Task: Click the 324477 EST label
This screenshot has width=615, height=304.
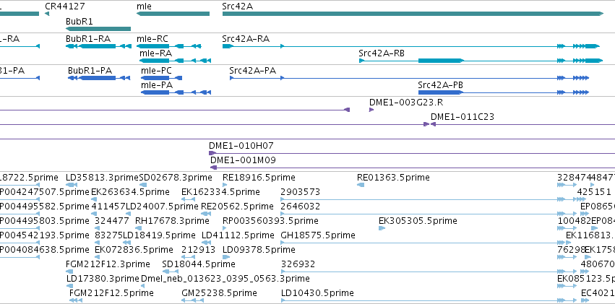Action: click(x=112, y=220)
